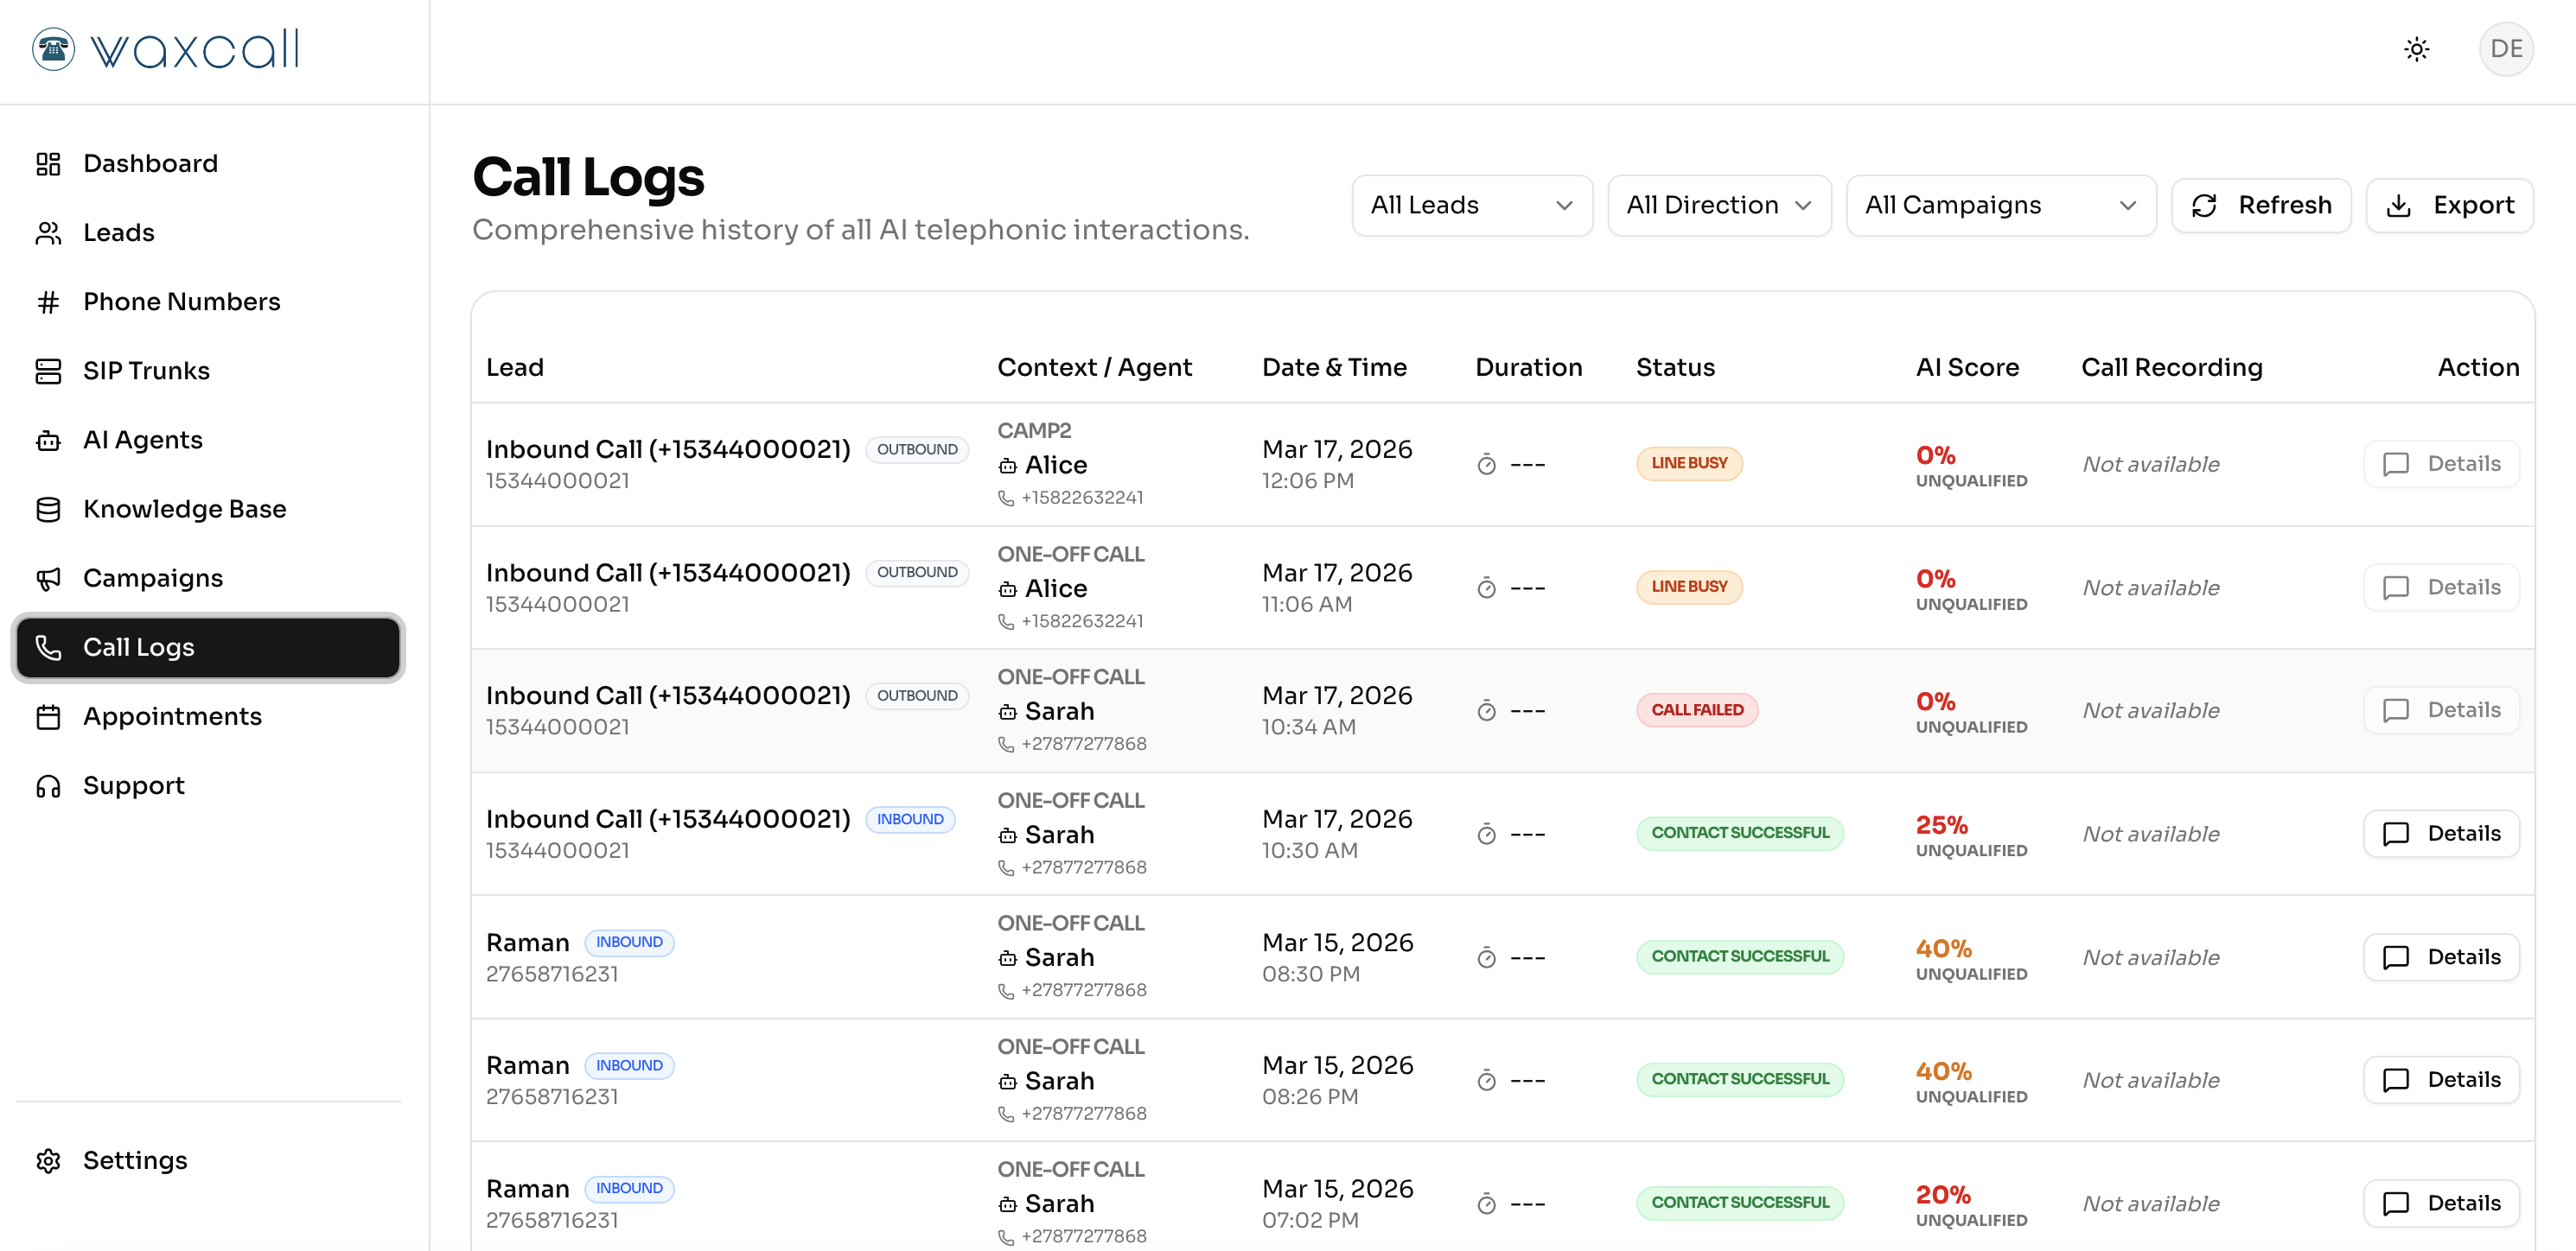Open the DE user avatar menu
Viewport: 2576px width, 1251px height.
(x=2505, y=49)
